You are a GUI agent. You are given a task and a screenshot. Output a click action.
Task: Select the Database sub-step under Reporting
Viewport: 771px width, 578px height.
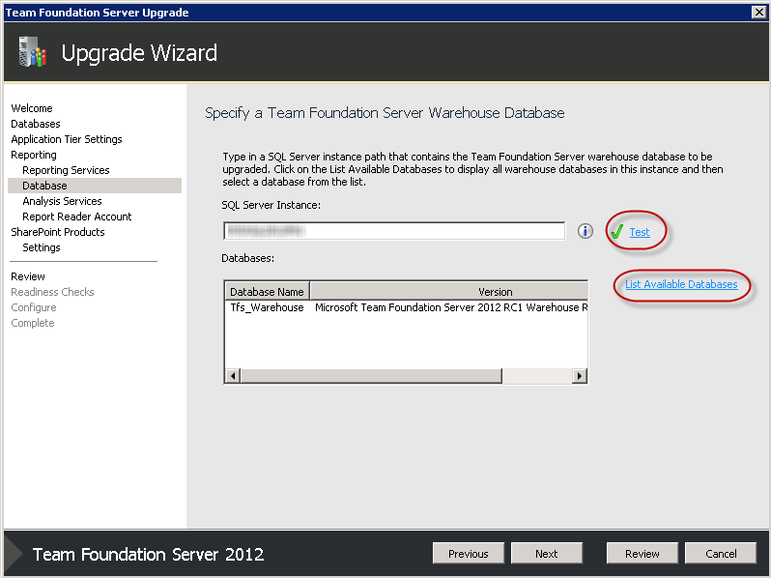pyautogui.click(x=95, y=186)
